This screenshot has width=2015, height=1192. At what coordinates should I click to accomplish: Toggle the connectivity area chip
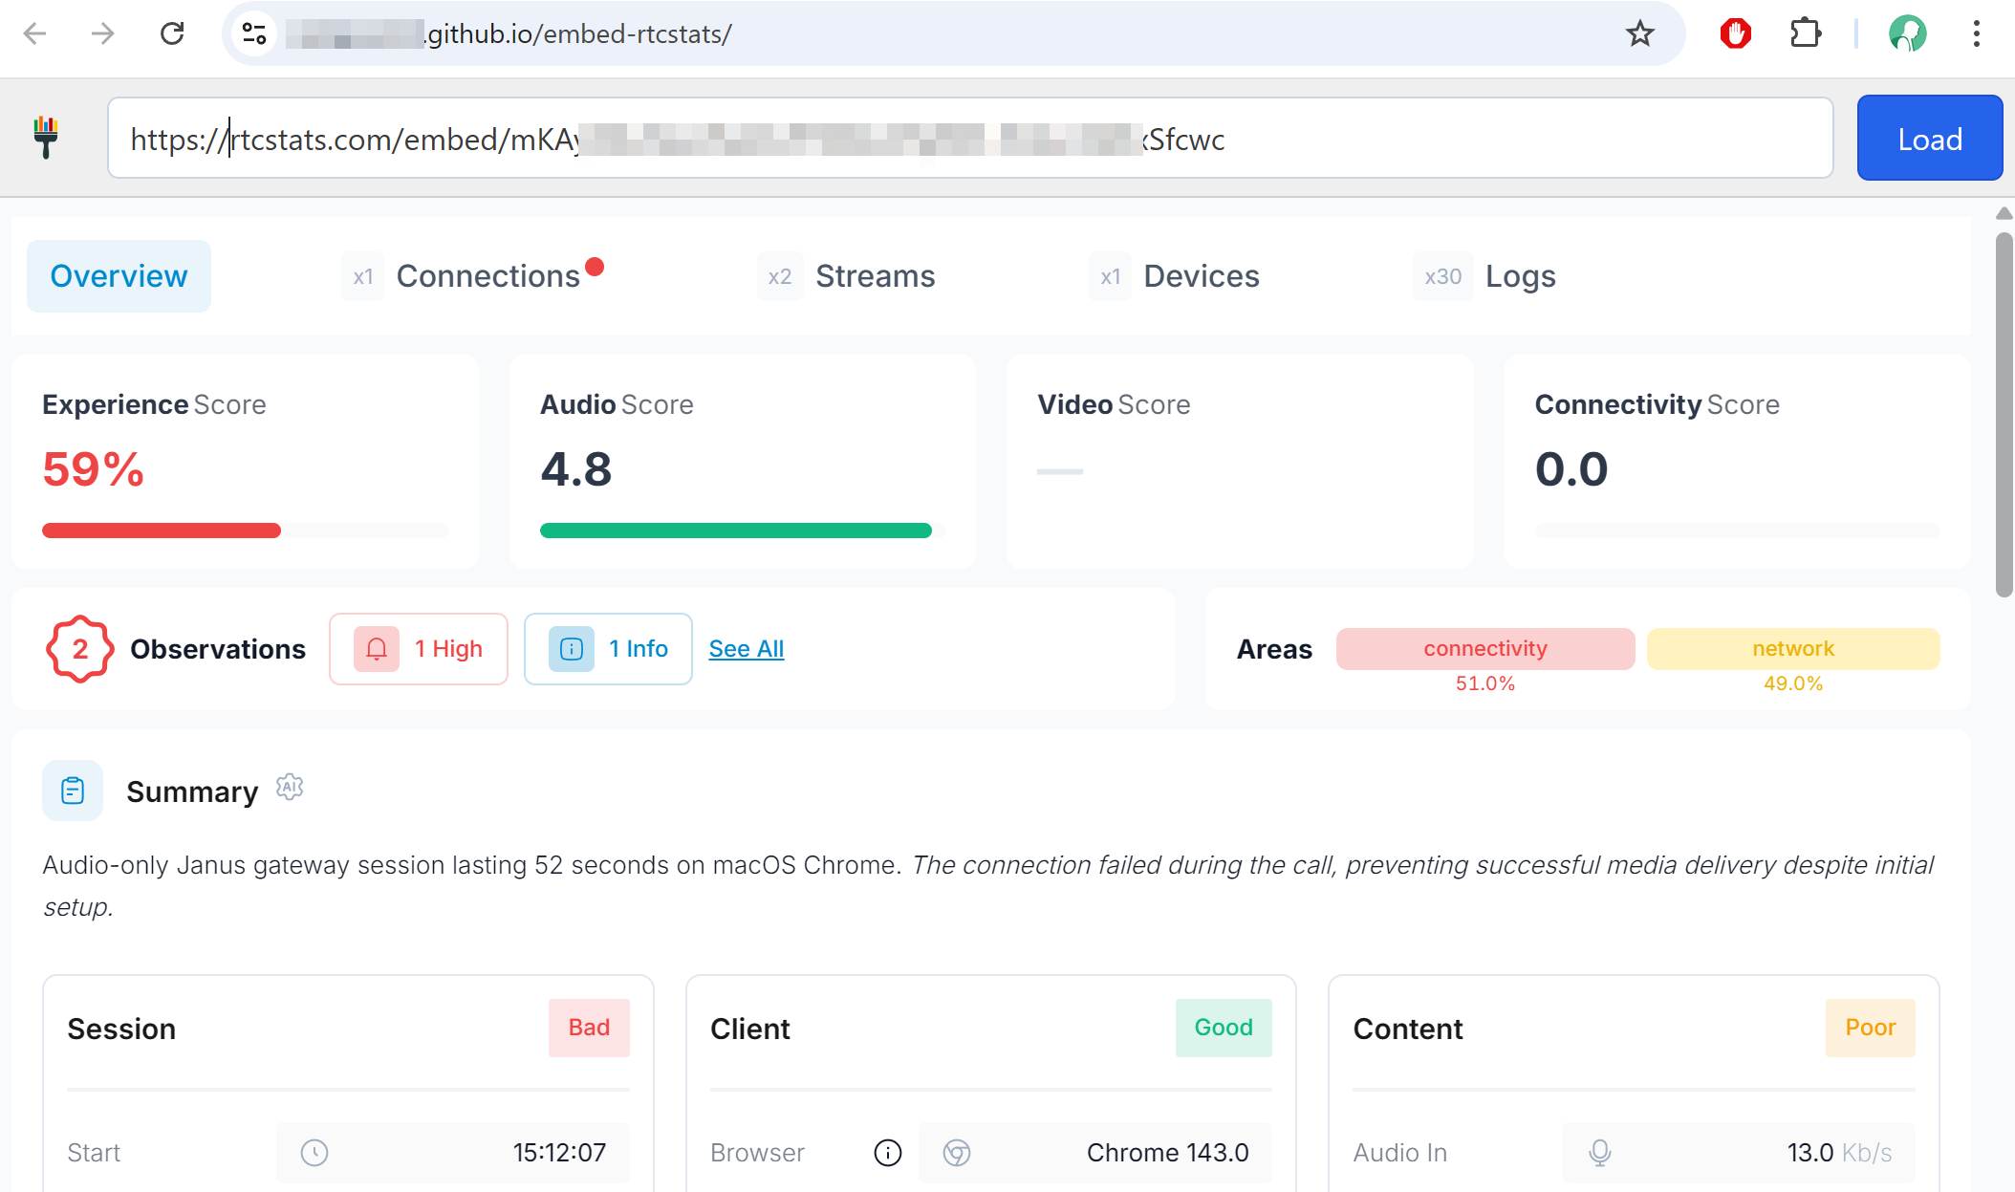1484,648
